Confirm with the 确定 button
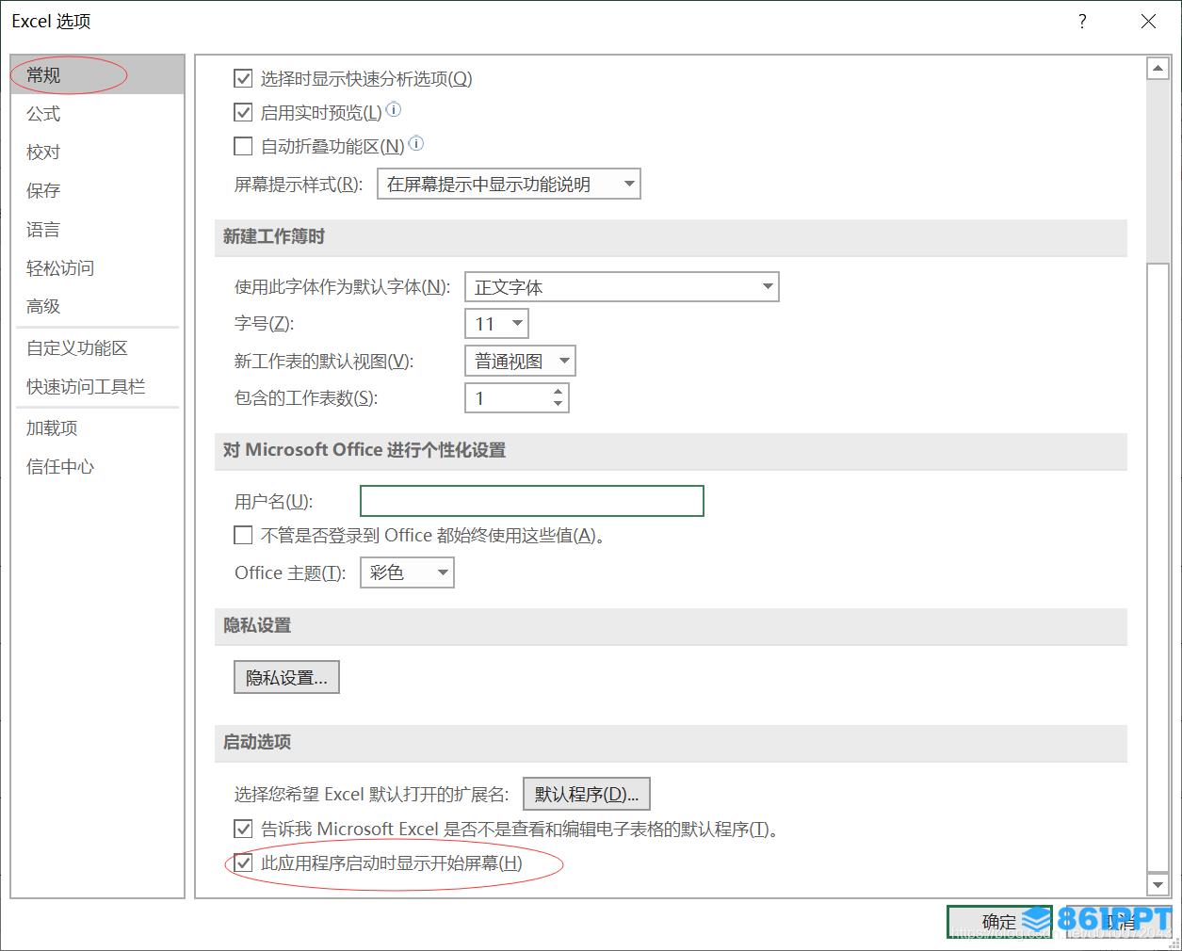 (999, 922)
